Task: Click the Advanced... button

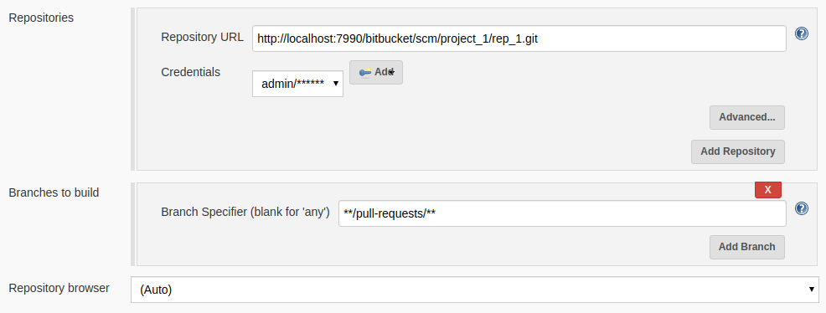Action: [x=747, y=117]
